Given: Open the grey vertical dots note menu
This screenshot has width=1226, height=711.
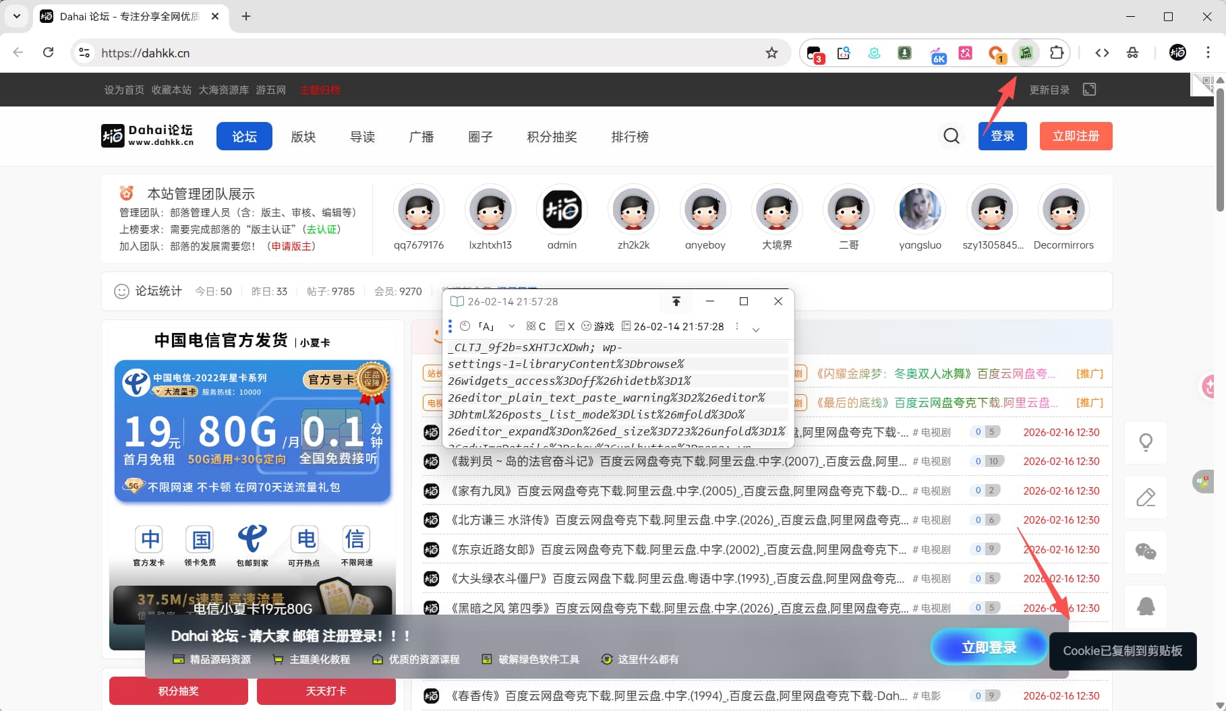Looking at the screenshot, I should click(x=737, y=326).
